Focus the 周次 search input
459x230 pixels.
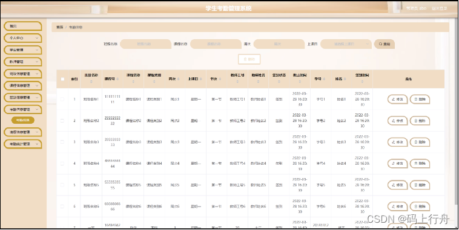(279, 44)
